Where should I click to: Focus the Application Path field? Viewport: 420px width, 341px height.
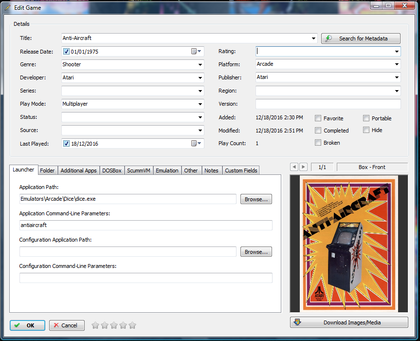(x=128, y=199)
